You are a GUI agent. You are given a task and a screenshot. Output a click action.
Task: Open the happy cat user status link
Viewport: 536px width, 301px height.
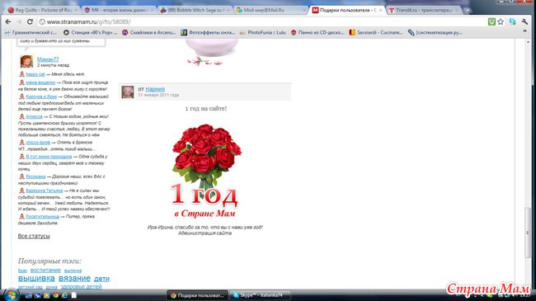[35, 74]
